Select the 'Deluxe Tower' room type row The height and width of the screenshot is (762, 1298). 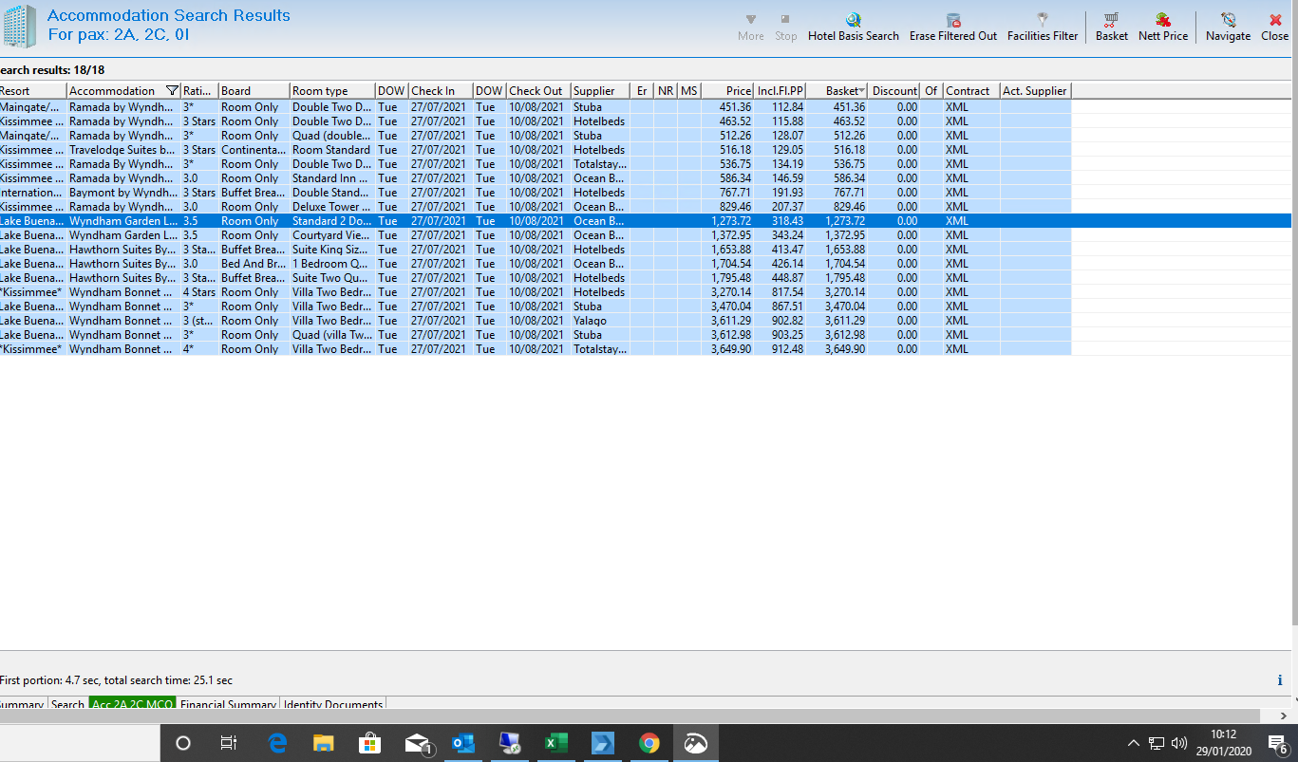pos(536,207)
